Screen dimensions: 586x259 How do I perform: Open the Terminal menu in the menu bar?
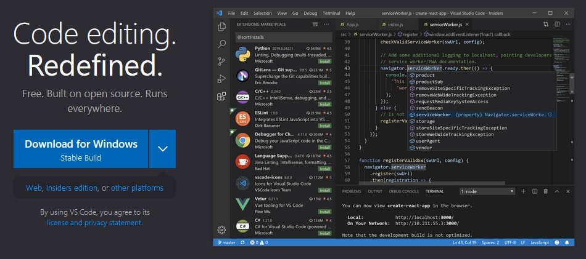pyautogui.click(x=331, y=13)
